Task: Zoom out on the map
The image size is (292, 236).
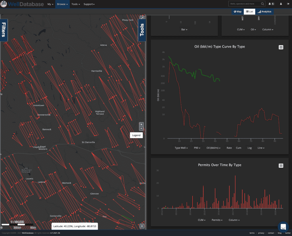Action: pos(141,128)
